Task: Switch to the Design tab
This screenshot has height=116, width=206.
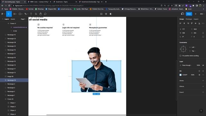Action: tap(182, 19)
